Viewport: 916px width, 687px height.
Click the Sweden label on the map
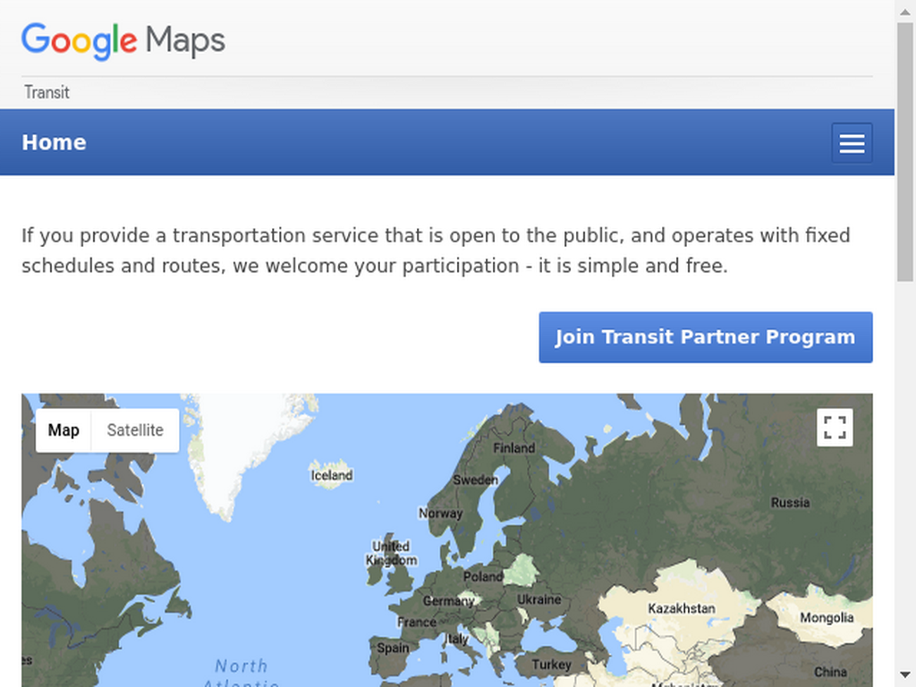(x=476, y=479)
